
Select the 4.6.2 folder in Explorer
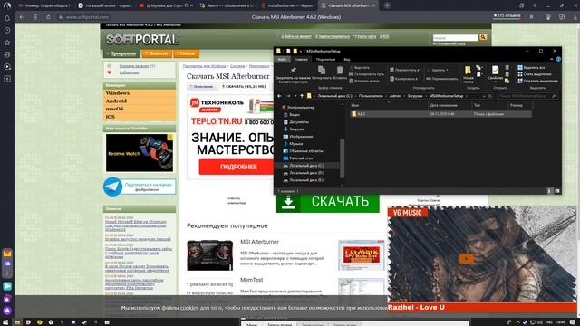click(x=440, y=114)
